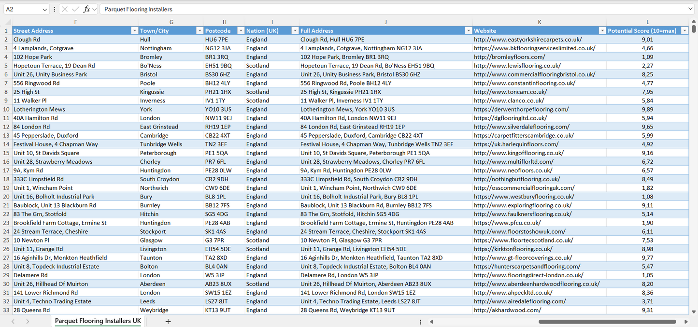Image resolution: width=698 pixels, height=327 pixels.
Task: Select column J header
Action: tap(385, 22)
